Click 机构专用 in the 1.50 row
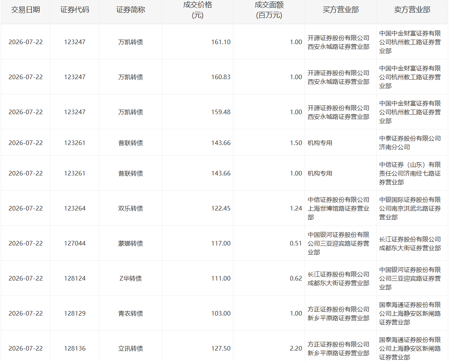The height and width of the screenshot is (362, 449). click(x=320, y=143)
